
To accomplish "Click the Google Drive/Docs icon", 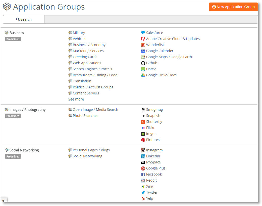I will [143, 75].
